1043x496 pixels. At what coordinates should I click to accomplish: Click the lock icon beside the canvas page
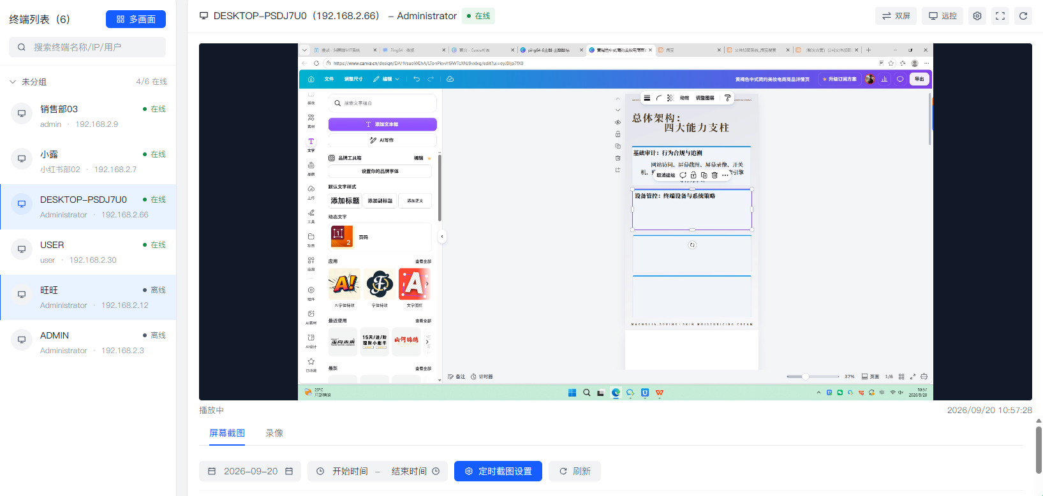618,134
